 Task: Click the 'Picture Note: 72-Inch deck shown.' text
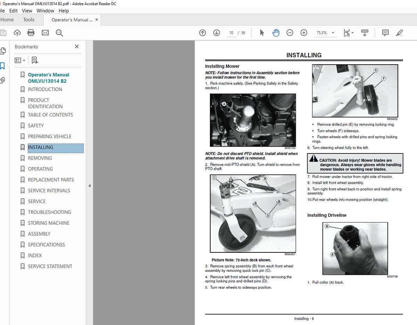coord(241,260)
